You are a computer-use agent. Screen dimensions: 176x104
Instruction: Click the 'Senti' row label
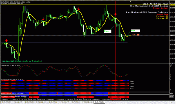point(132,89)
